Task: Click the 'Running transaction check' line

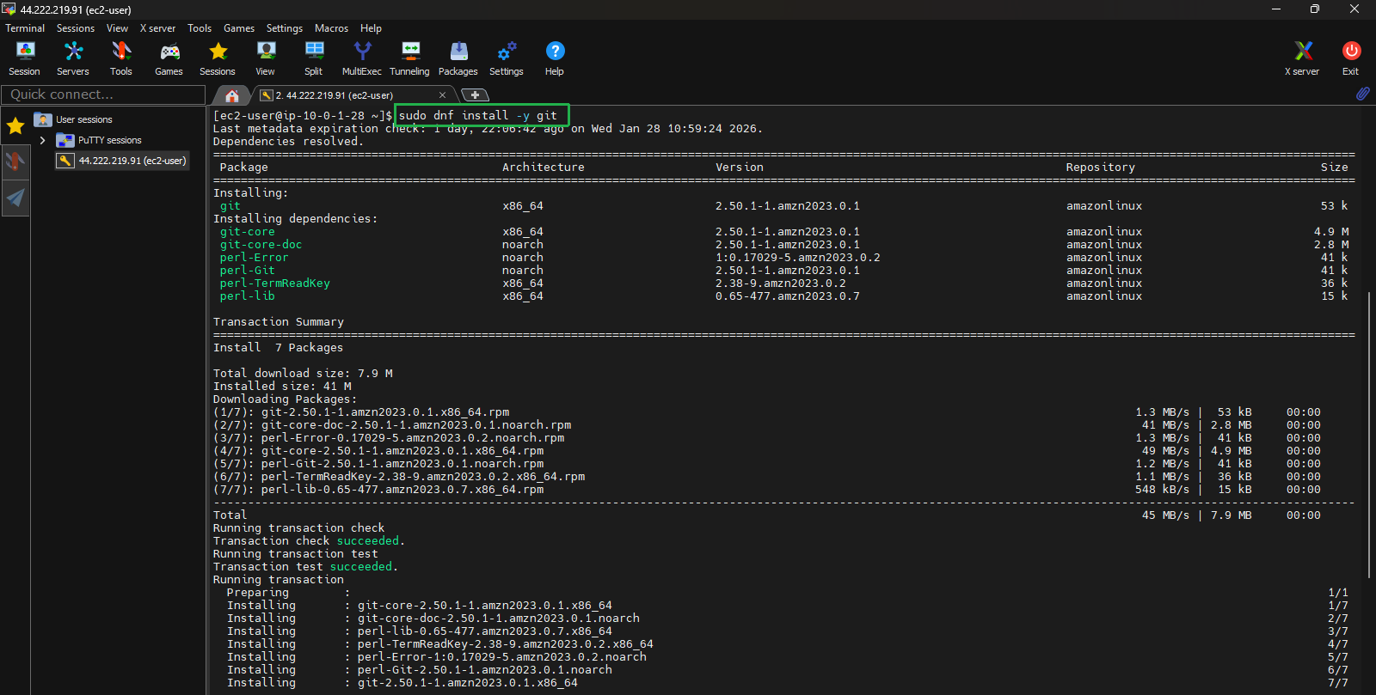Action: coord(299,528)
